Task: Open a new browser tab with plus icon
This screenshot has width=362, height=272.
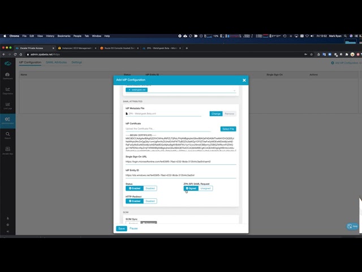Action: tap(187, 48)
